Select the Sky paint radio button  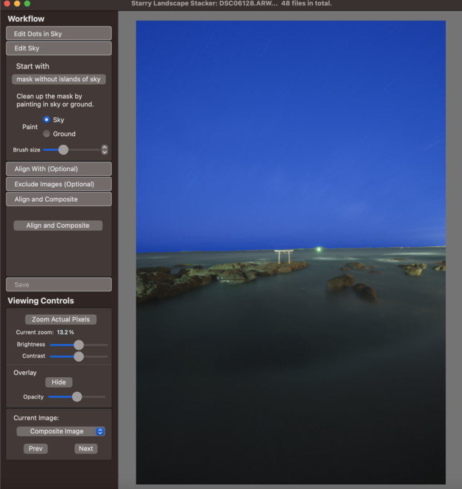47,120
